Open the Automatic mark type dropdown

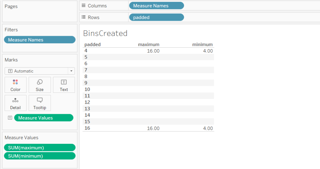tap(40, 71)
